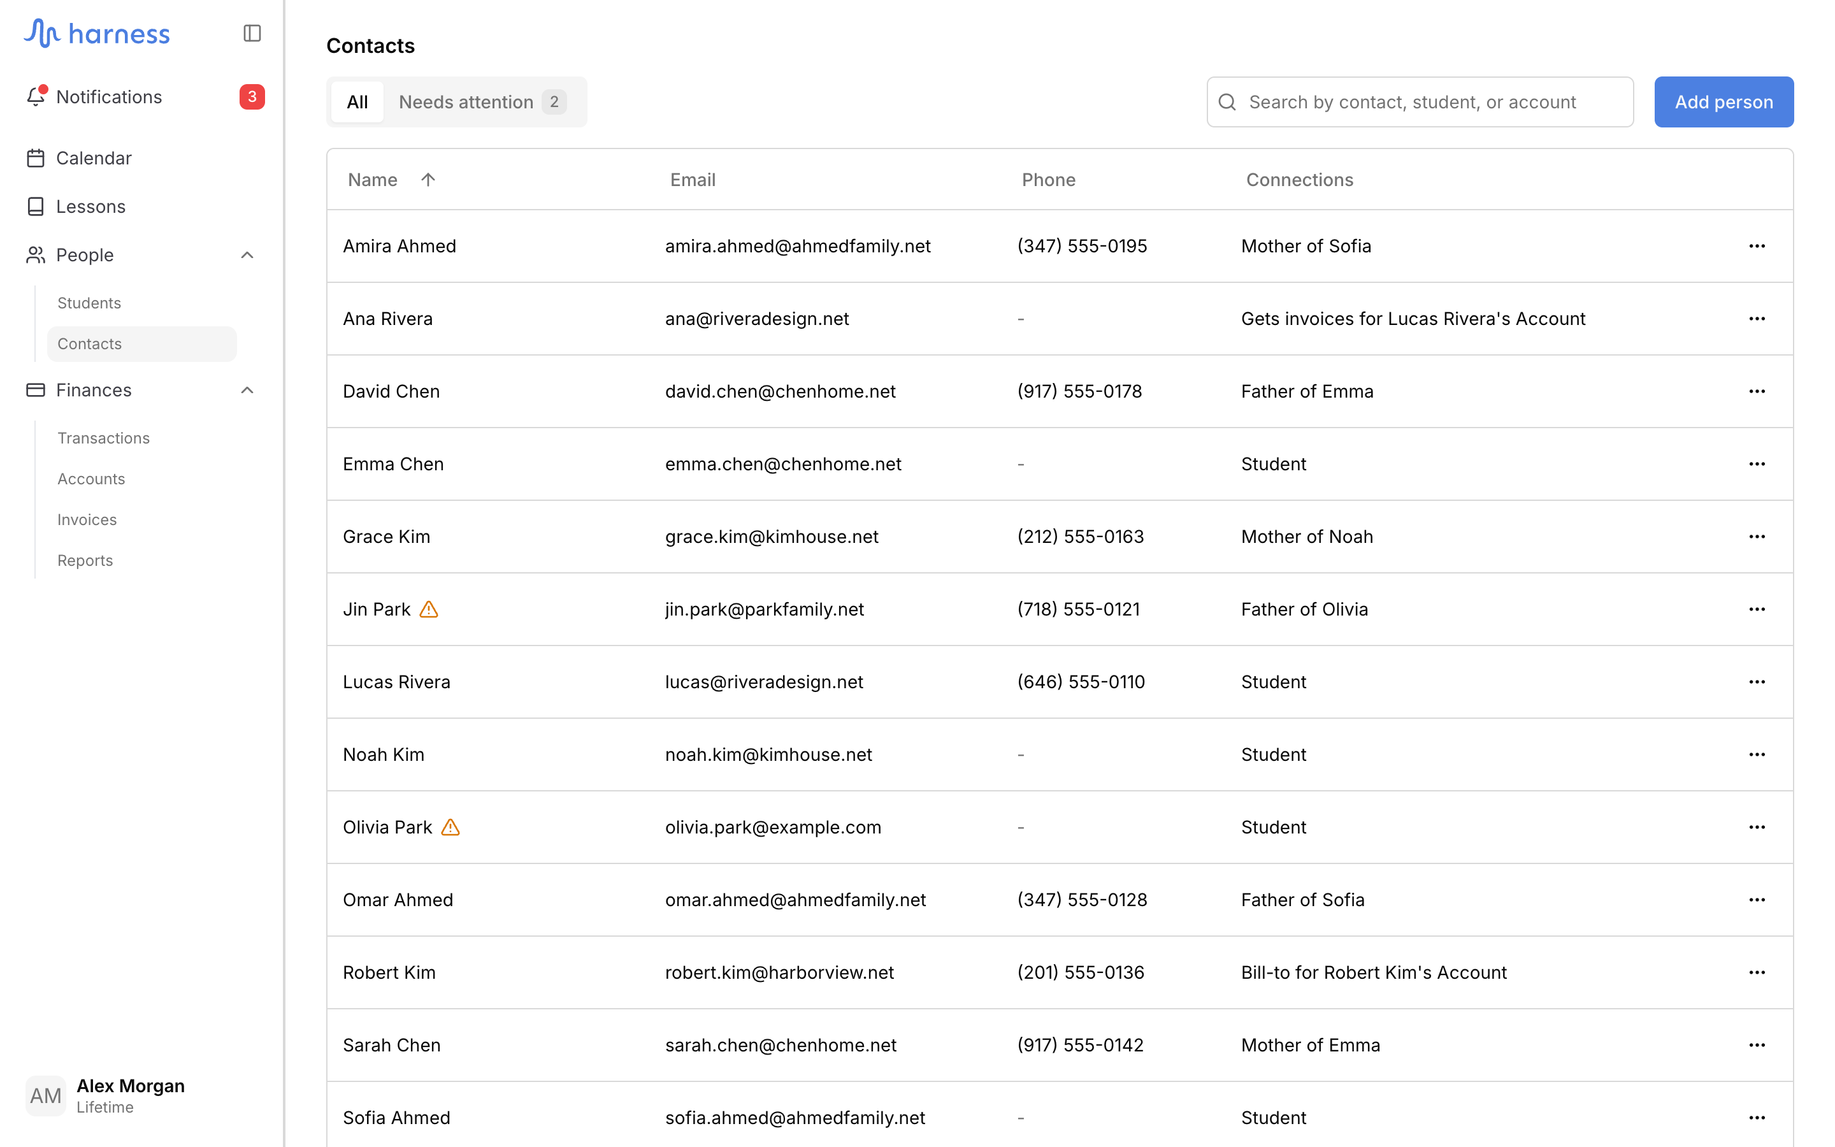The height and width of the screenshot is (1147, 1835).
Task: Click the red notifications count badge
Action: [252, 96]
